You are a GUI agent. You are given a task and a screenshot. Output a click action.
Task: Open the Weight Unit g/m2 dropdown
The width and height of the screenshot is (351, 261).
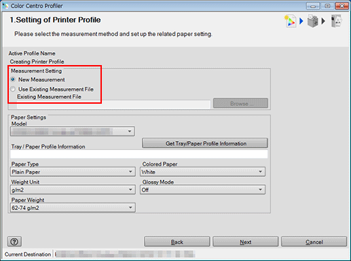(x=73, y=190)
